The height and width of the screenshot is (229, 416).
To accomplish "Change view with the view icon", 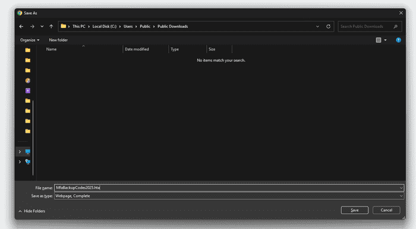I will point(379,40).
